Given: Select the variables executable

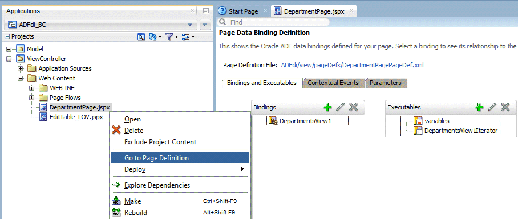Looking at the screenshot, I should click(x=437, y=121).
